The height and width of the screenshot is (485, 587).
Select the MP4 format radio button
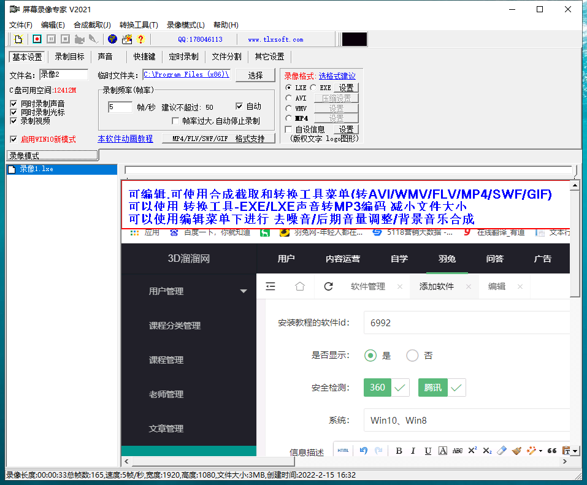(289, 118)
